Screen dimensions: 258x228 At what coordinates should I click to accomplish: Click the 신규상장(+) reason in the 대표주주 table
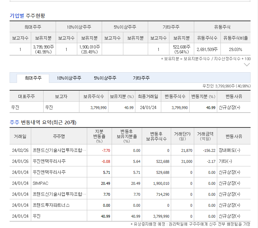229,107
